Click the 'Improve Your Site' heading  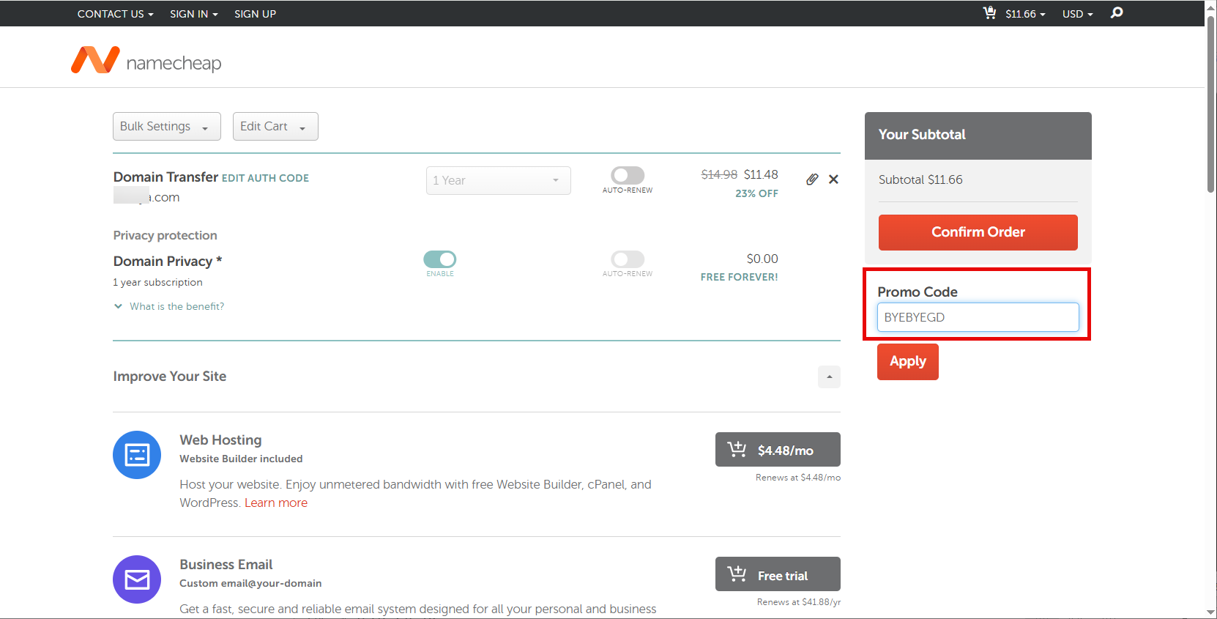click(x=170, y=377)
